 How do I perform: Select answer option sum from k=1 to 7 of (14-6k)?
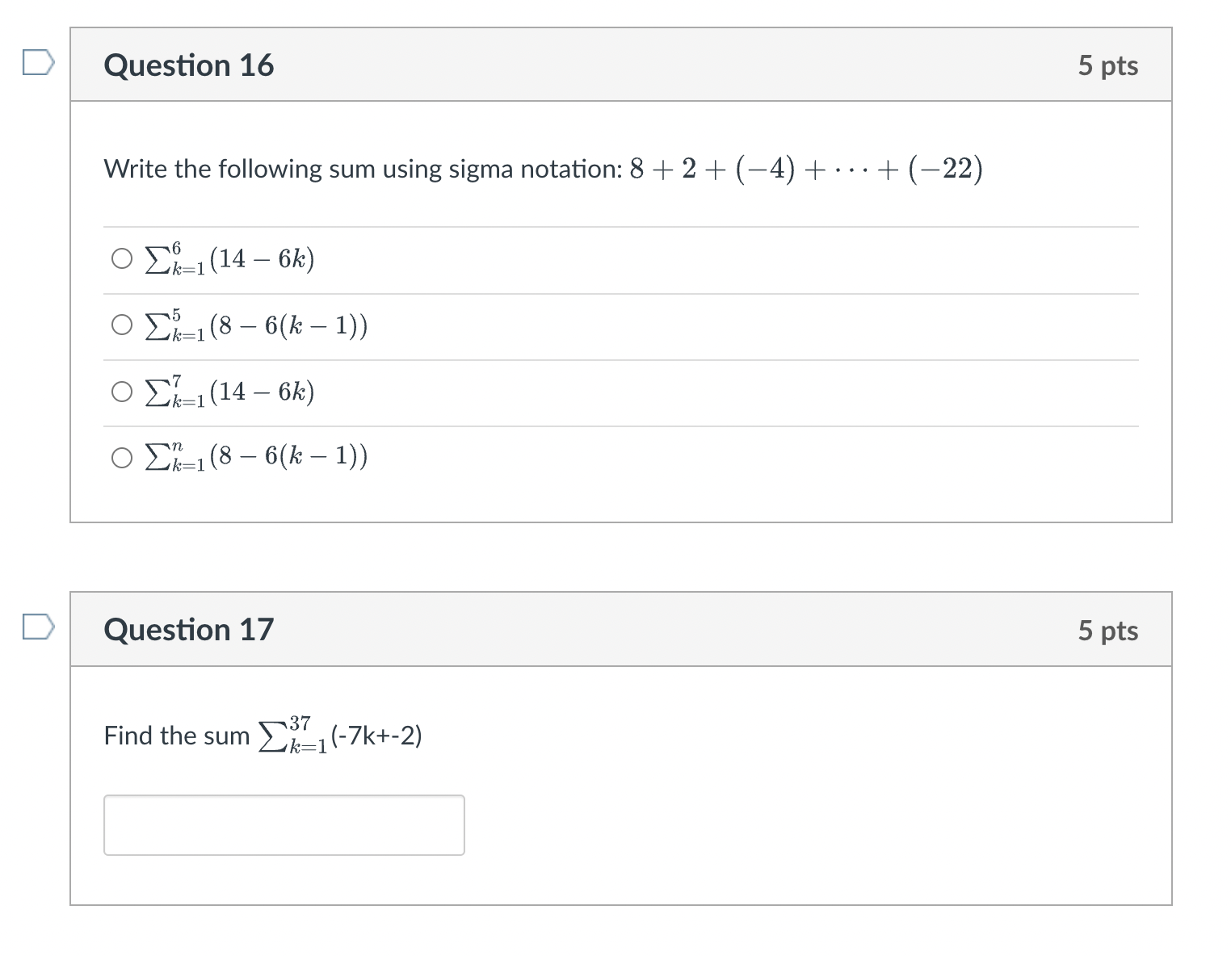coord(121,392)
